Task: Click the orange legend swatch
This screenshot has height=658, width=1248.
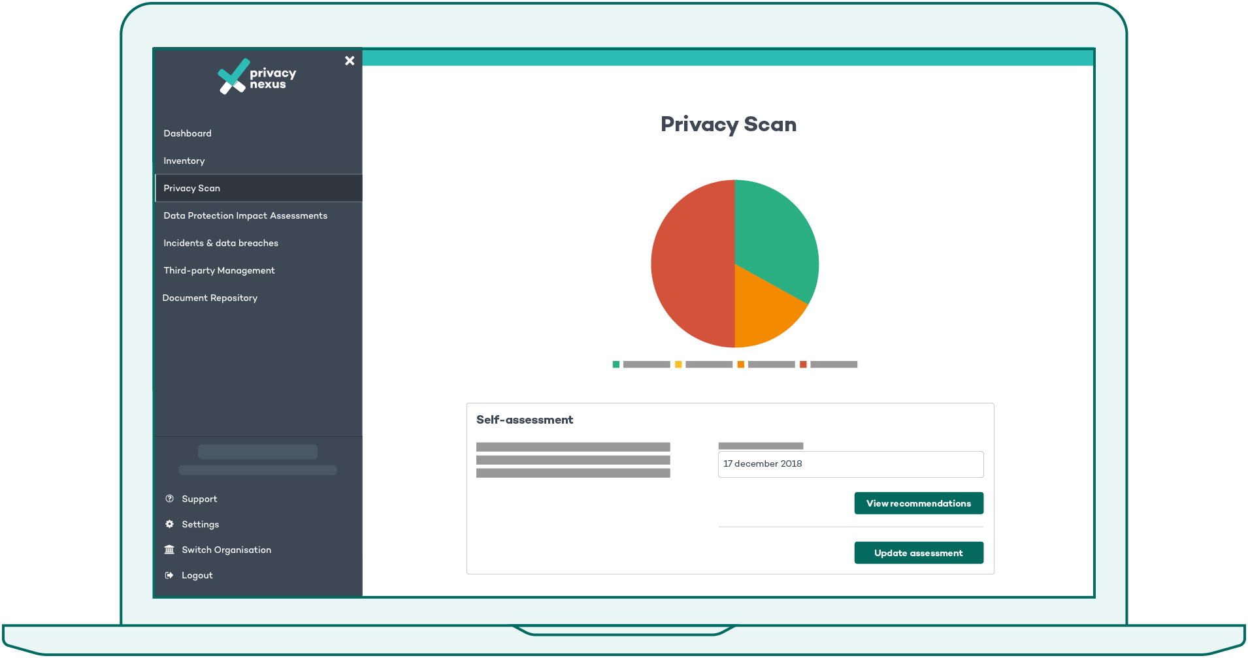Action: pos(741,364)
